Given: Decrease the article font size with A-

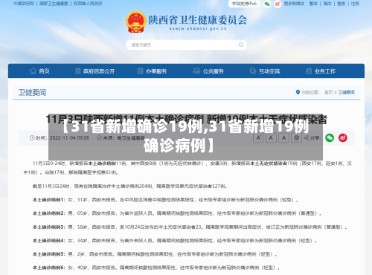Looking at the screenshot, I should click(271, 137).
